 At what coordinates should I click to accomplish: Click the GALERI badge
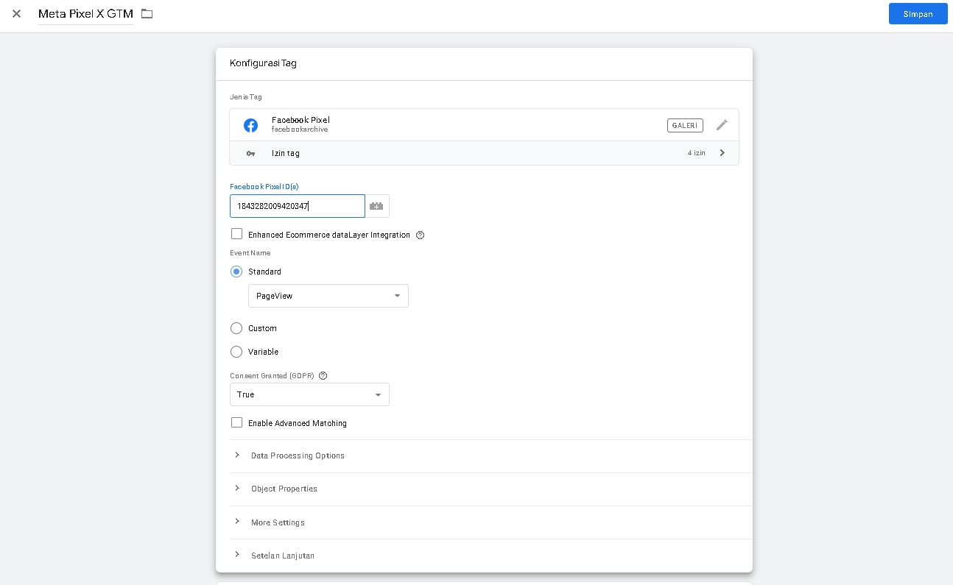[685, 125]
